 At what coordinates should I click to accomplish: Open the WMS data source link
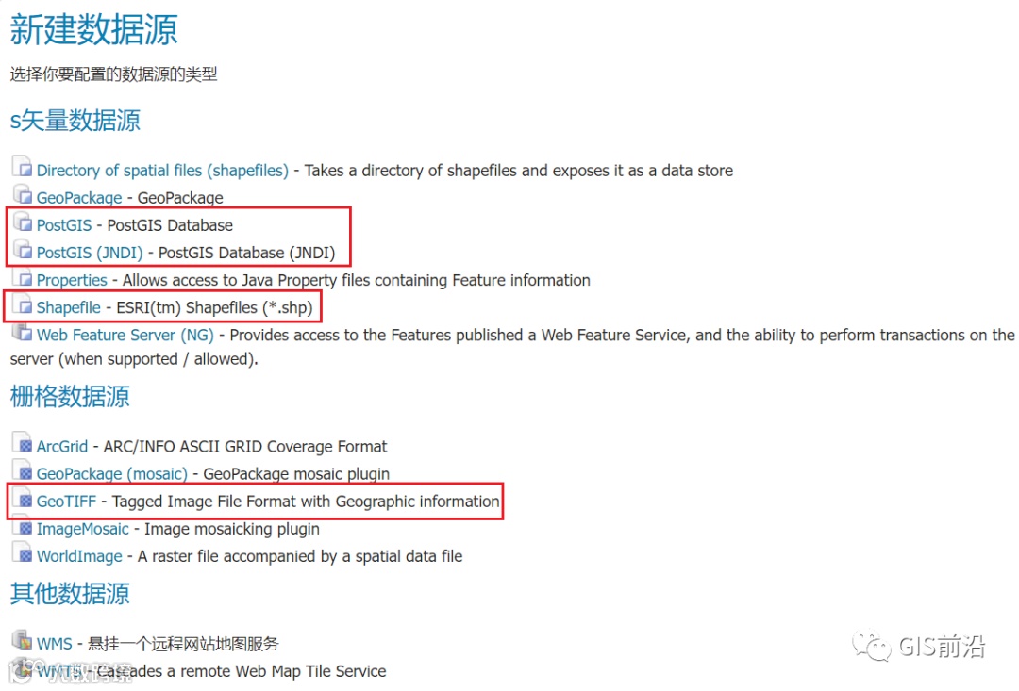coord(54,644)
